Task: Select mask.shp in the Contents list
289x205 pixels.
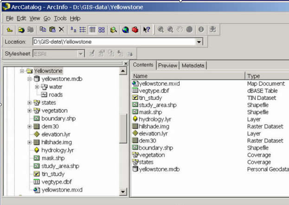Action: coord(151,112)
